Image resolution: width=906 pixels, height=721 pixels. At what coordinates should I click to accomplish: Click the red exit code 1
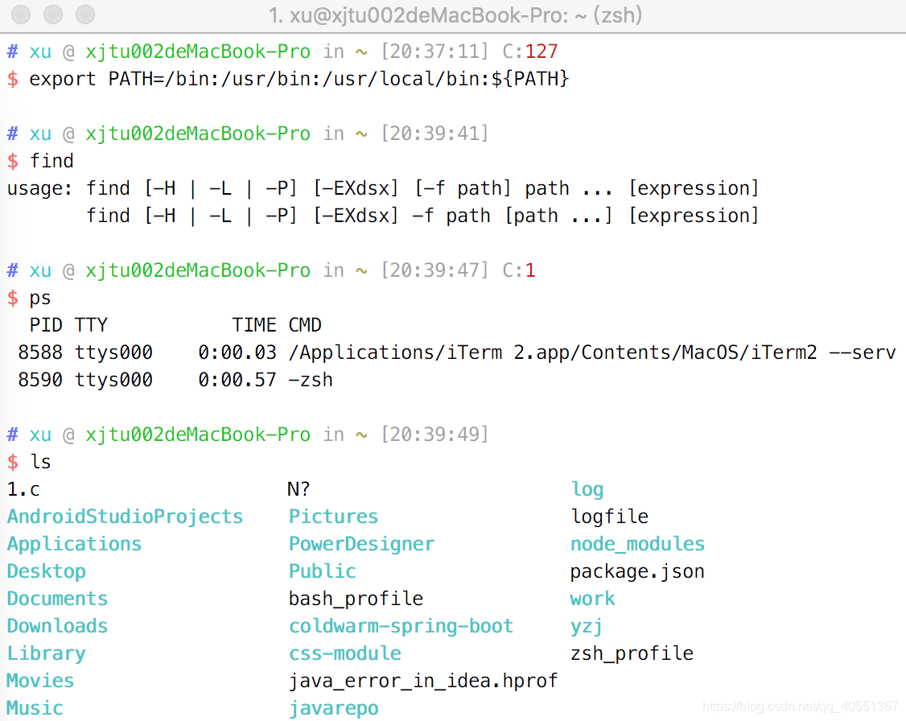click(x=530, y=270)
